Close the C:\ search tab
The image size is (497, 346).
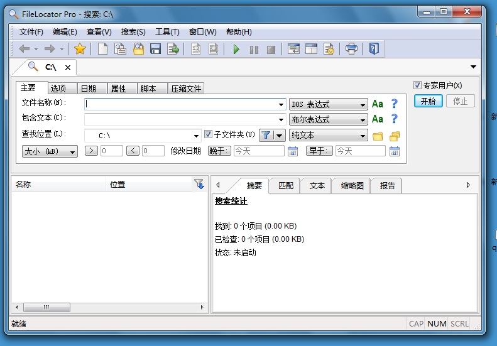[x=68, y=67]
